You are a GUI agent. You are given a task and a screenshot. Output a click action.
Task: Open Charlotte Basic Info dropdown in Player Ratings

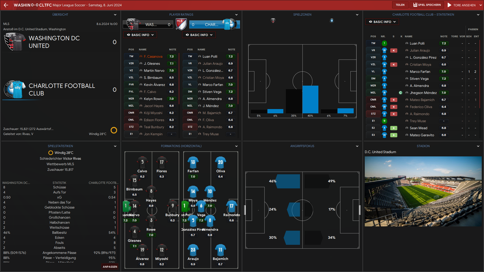(x=199, y=35)
